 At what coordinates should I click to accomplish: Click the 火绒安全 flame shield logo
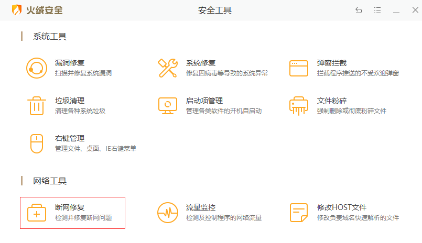pyautogui.click(x=17, y=10)
